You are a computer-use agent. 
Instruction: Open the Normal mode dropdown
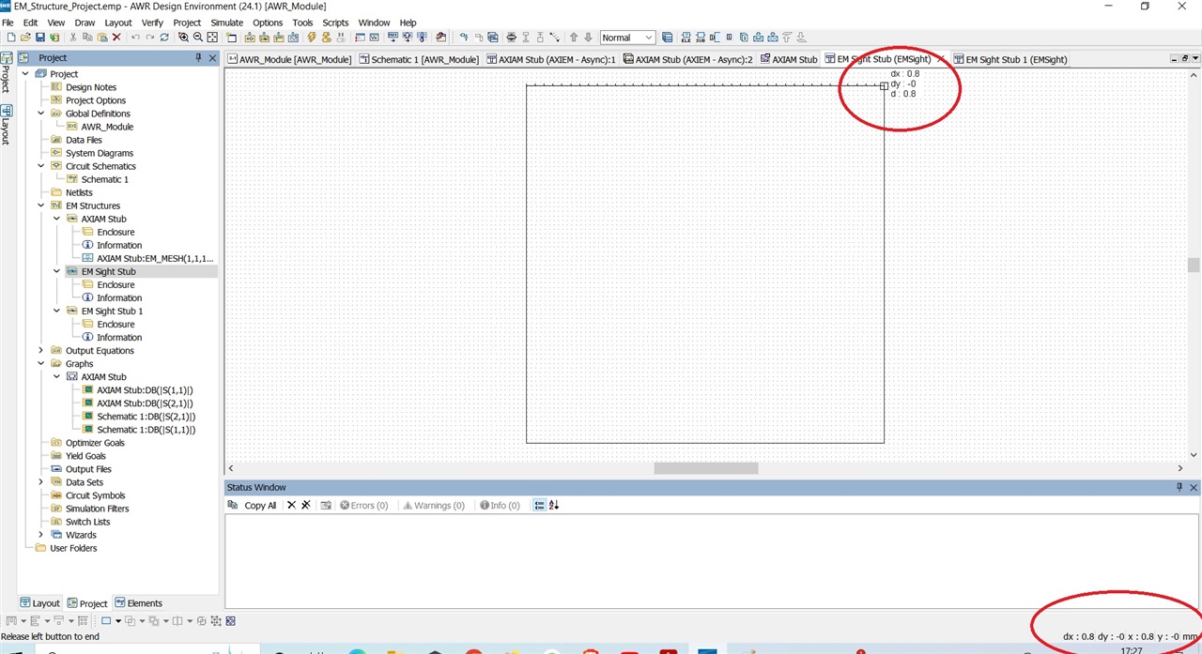pos(627,38)
